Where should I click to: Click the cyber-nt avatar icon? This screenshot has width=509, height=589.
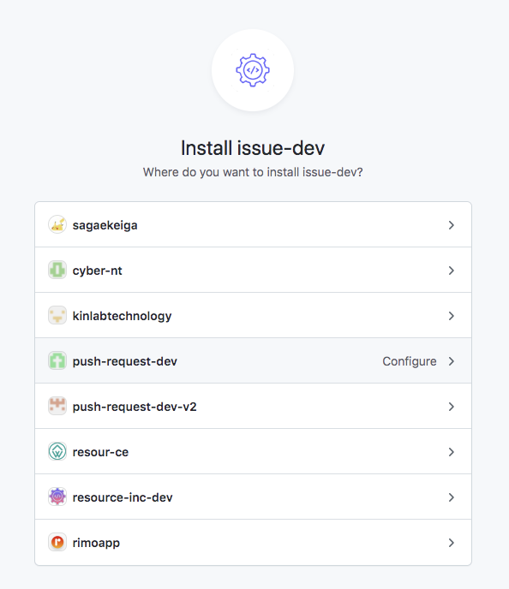coord(57,270)
